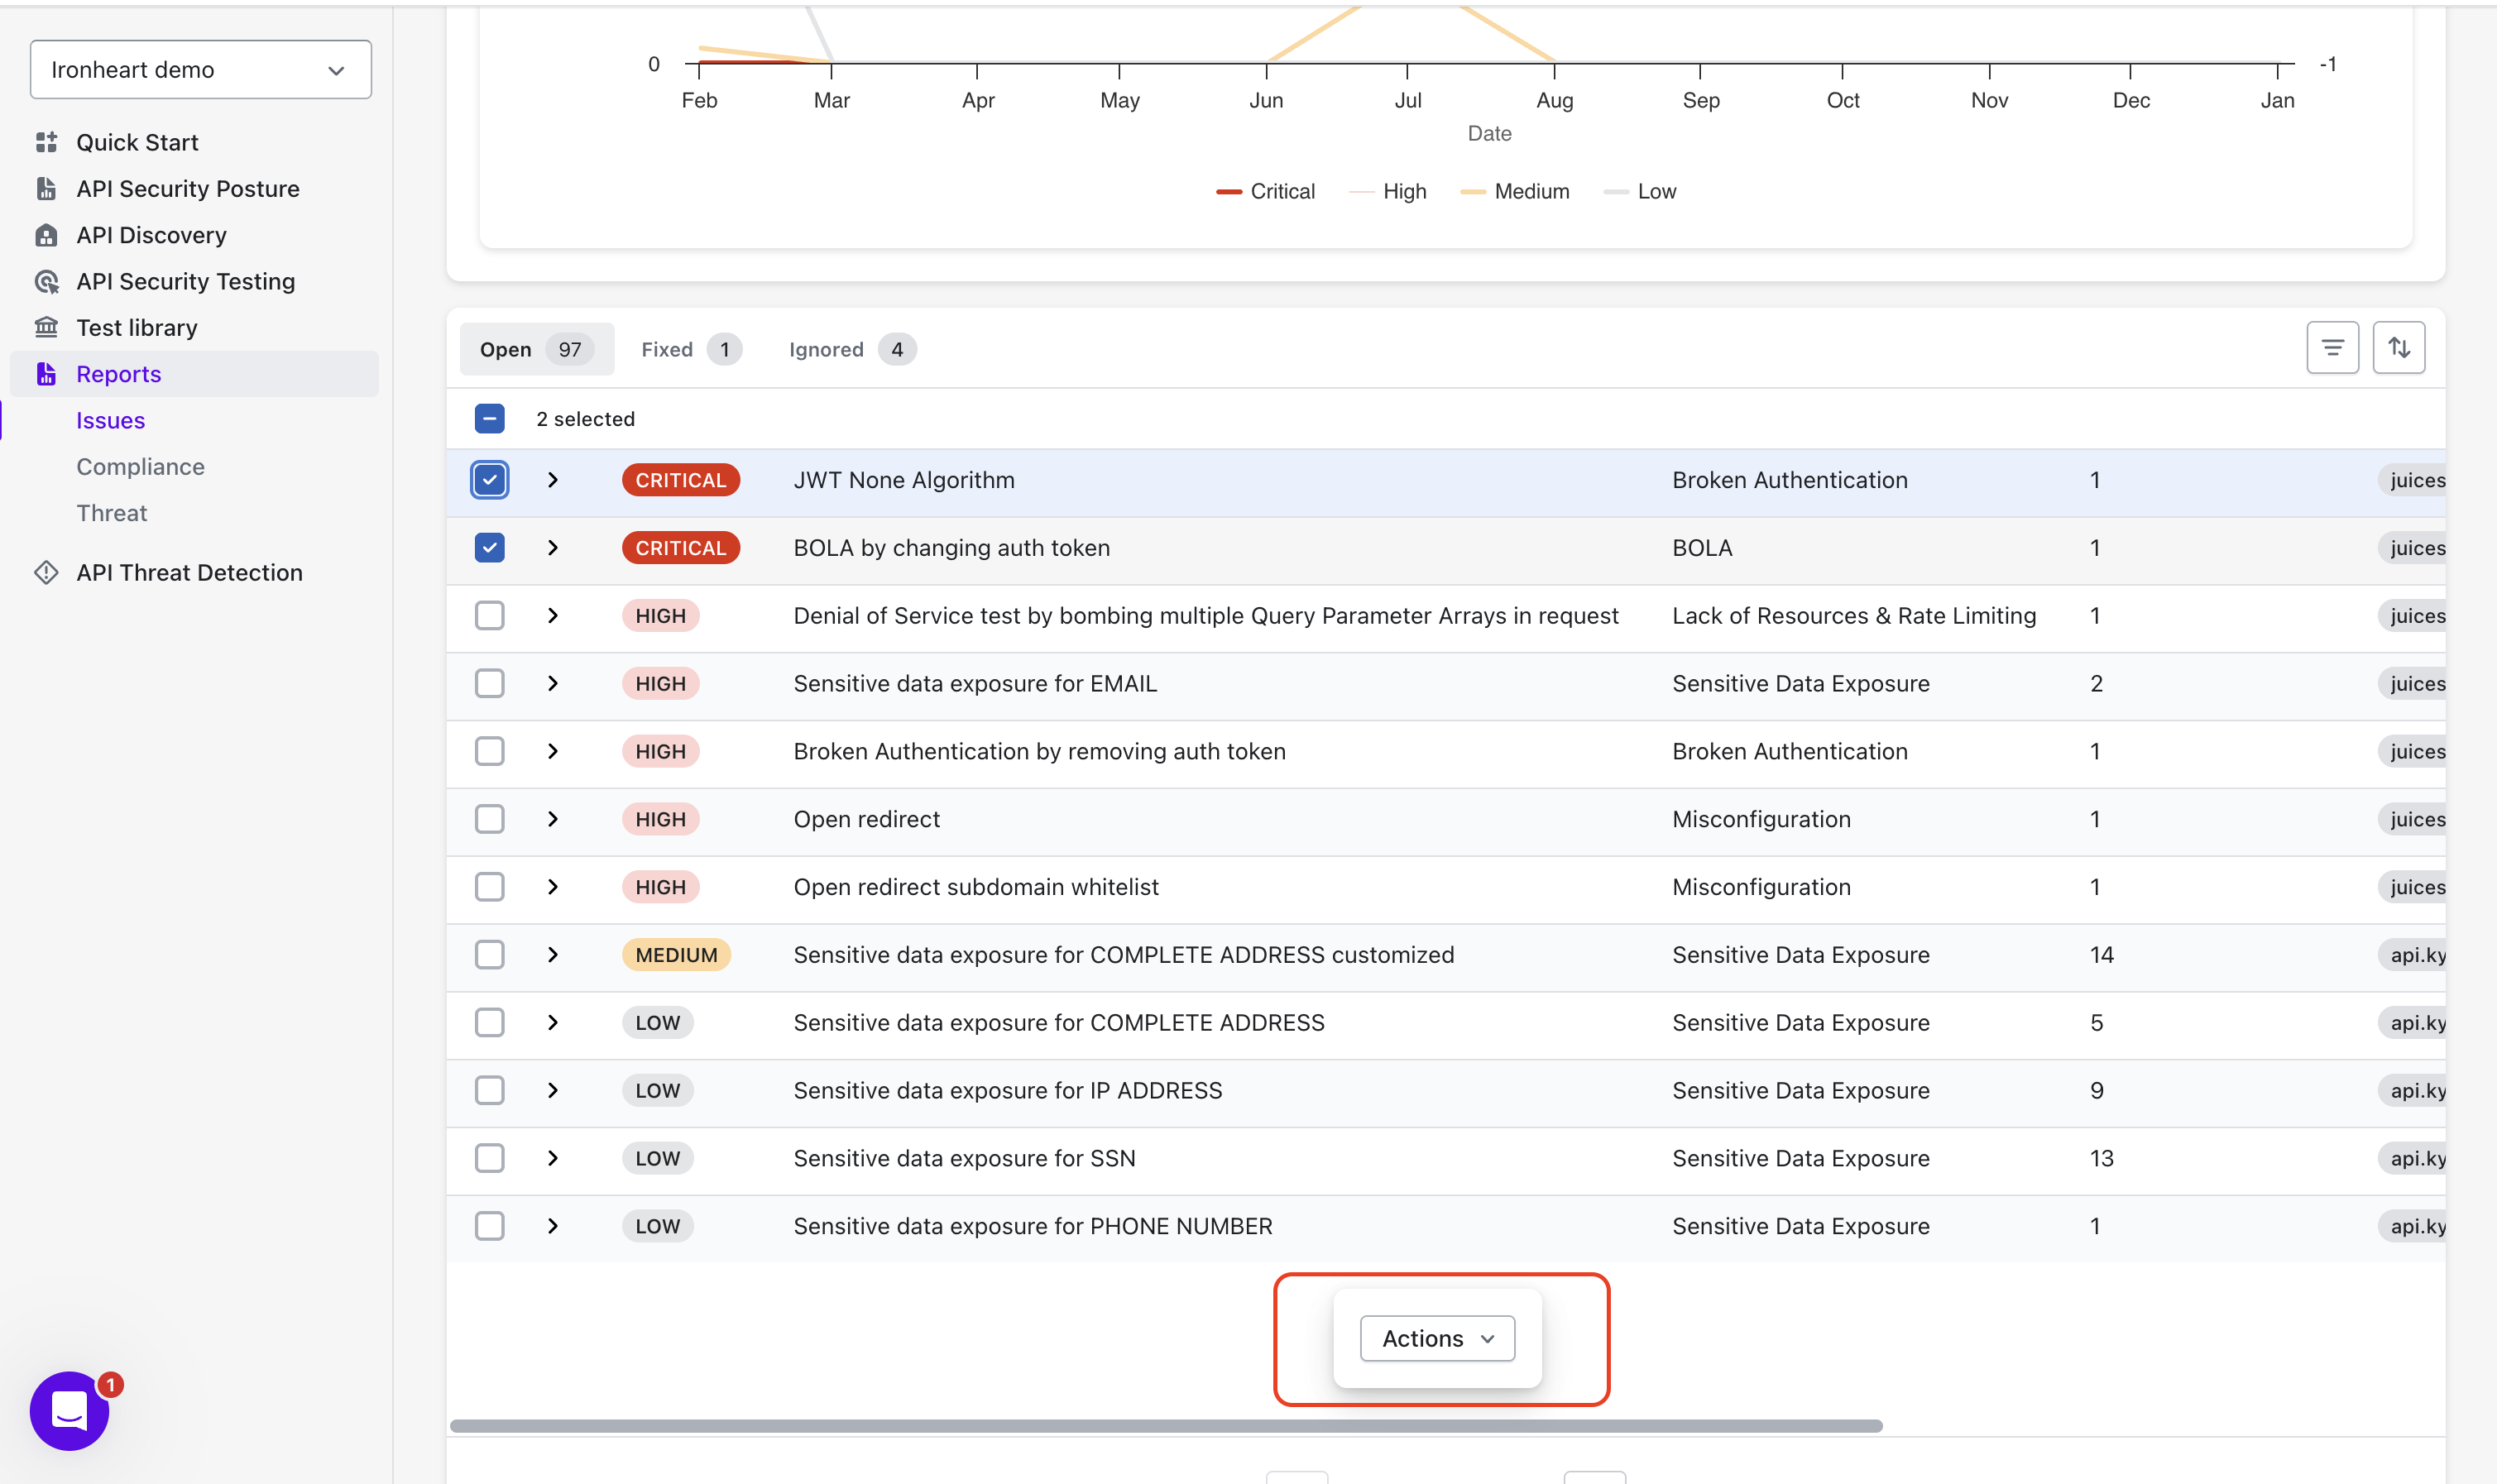Click the Test library bank icon
The height and width of the screenshot is (1484, 2497).
(46, 327)
